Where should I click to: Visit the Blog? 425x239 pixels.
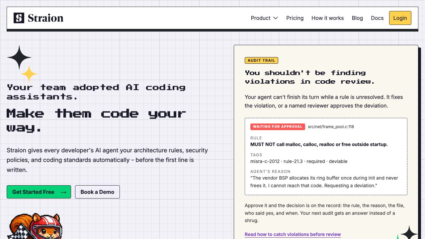coord(357,18)
